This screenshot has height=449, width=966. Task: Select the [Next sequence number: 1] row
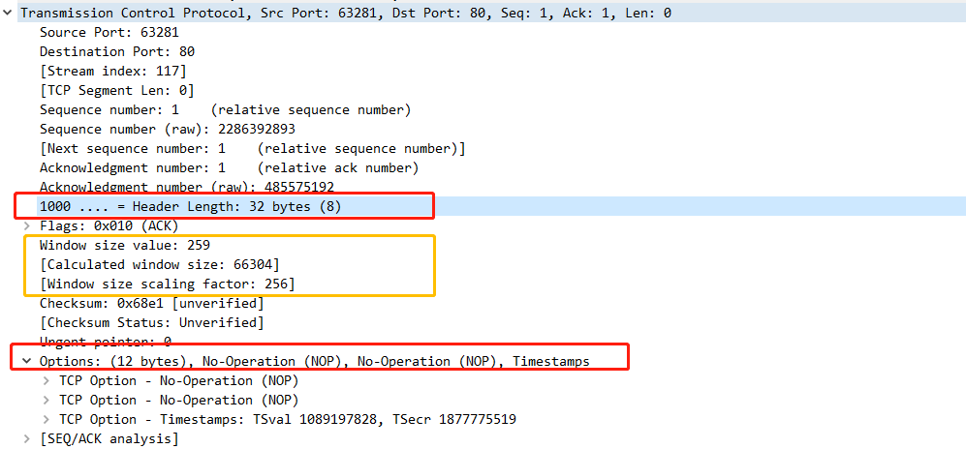click(x=253, y=148)
